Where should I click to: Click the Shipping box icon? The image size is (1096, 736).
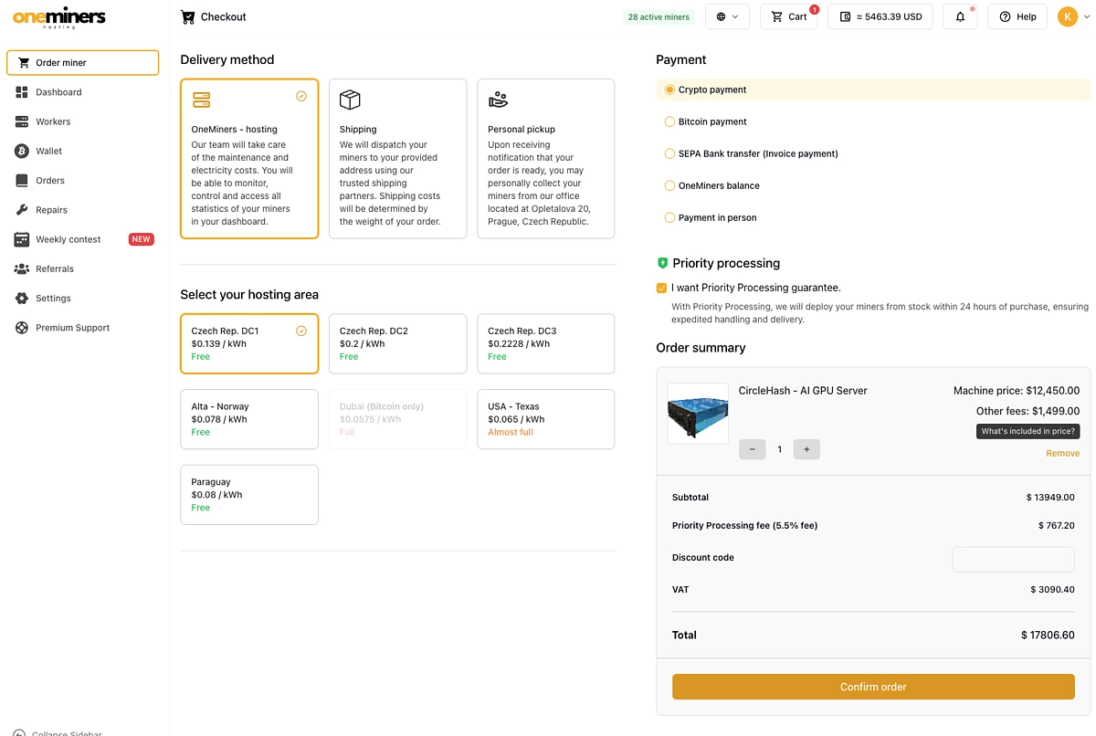(350, 100)
